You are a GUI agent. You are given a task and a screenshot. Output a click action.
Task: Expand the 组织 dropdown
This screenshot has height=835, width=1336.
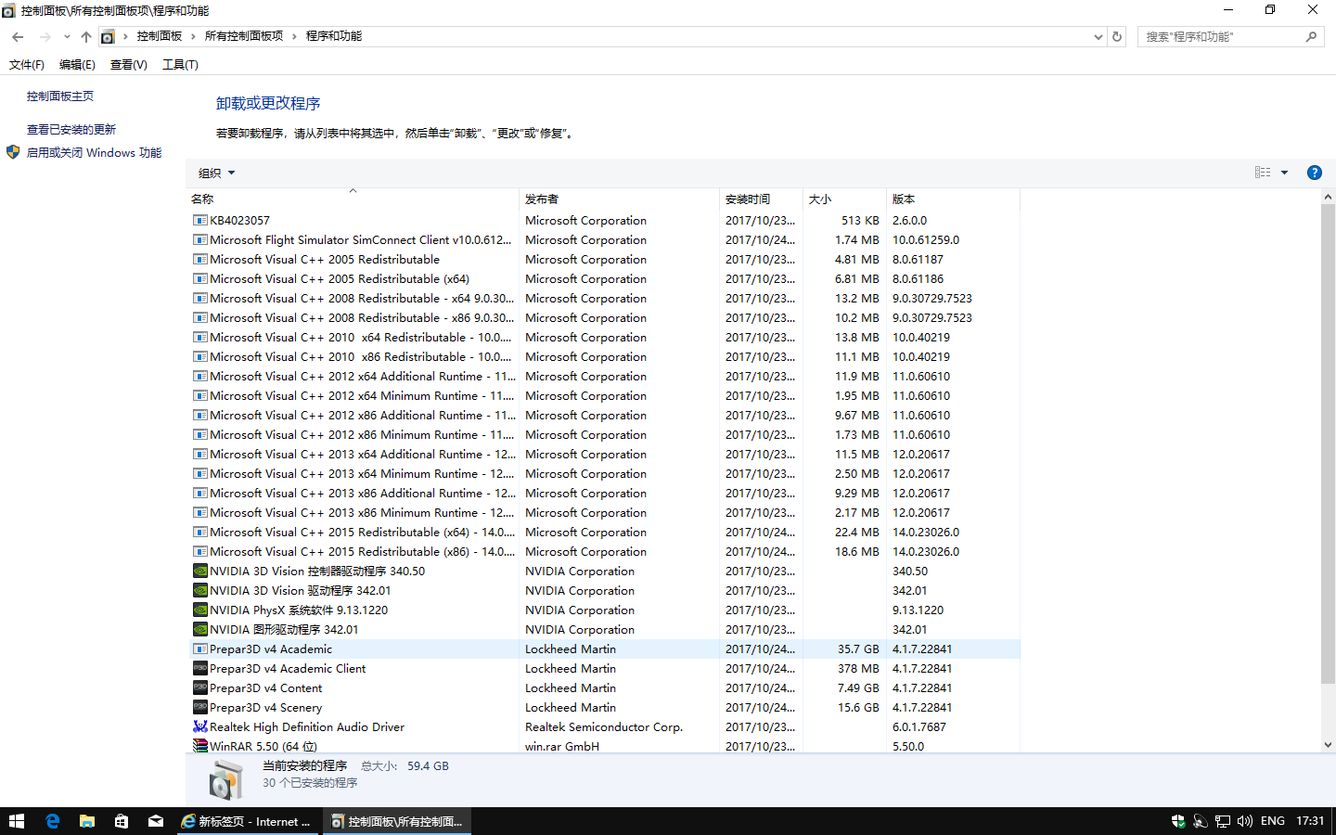216,173
